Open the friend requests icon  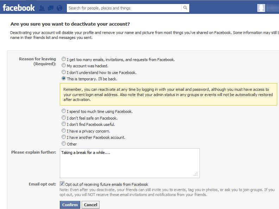click(42, 8)
